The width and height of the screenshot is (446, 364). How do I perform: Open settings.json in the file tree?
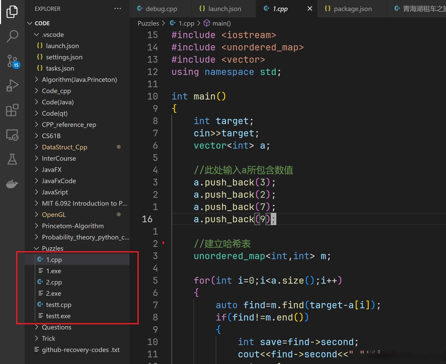77,57
